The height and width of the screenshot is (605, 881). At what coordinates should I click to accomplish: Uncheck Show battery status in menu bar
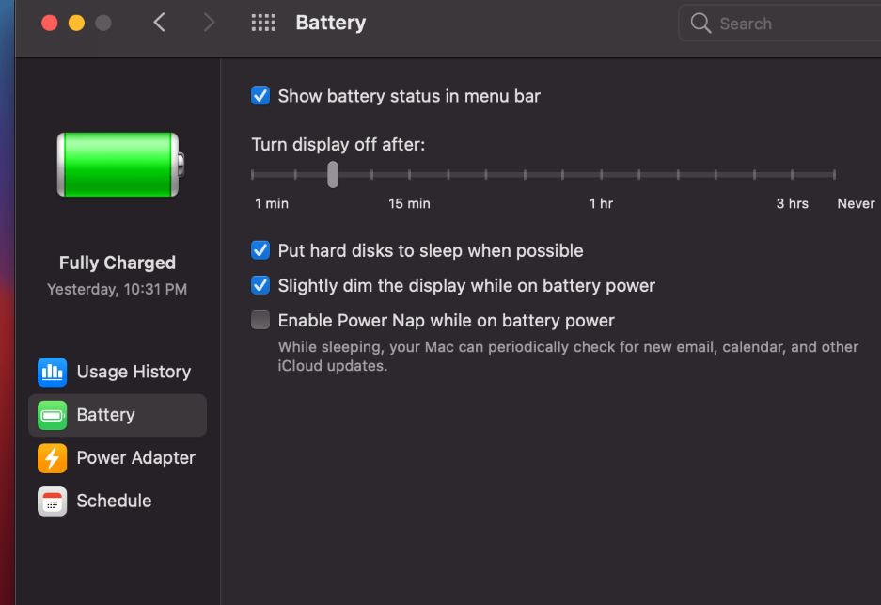click(260, 96)
